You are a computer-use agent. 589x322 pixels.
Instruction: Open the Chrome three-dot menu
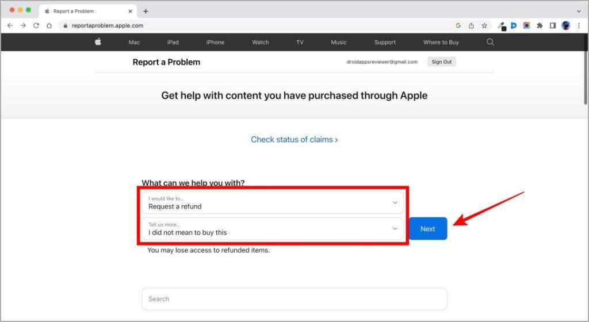[579, 25]
